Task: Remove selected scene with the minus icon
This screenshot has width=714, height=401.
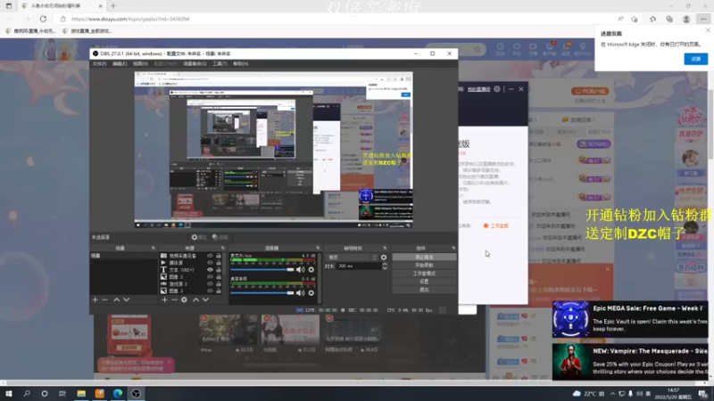Action: click(105, 300)
